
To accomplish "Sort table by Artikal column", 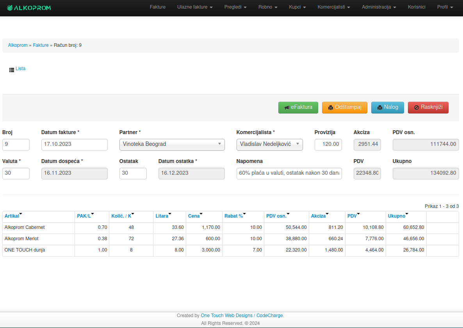I will 12,216.
